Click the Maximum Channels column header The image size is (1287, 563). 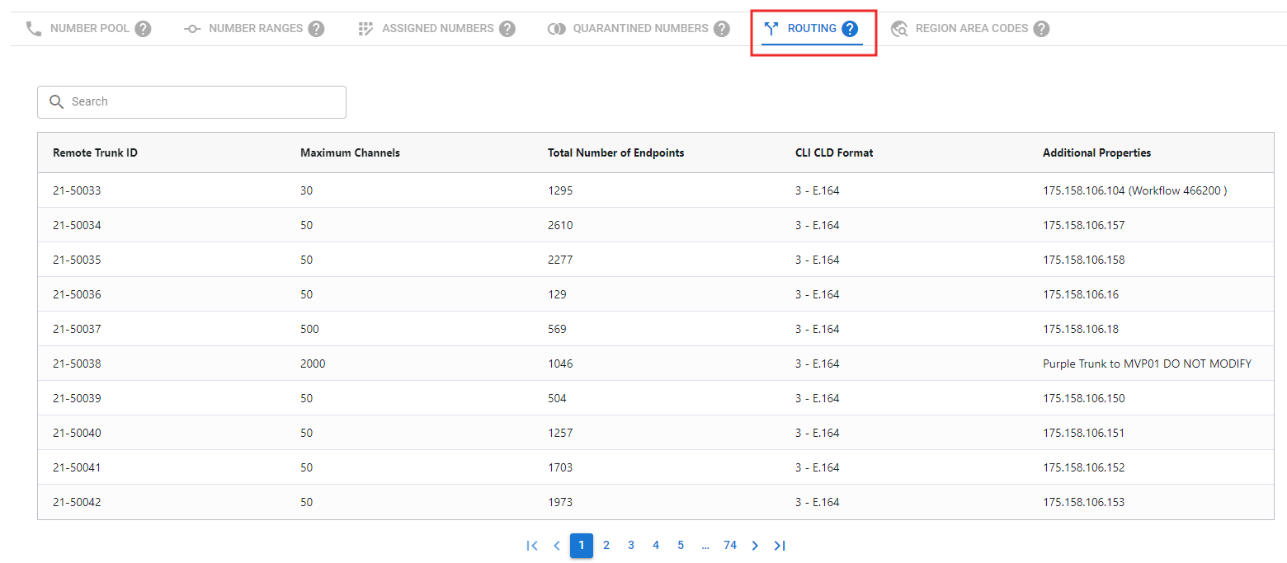pos(350,152)
